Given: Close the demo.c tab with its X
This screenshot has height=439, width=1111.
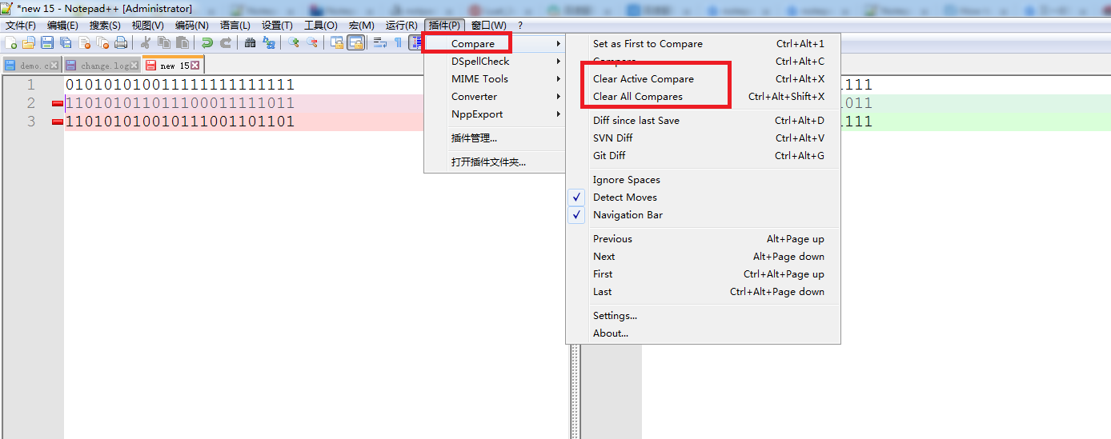Looking at the screenshot, I should click(x=54, y=66).
